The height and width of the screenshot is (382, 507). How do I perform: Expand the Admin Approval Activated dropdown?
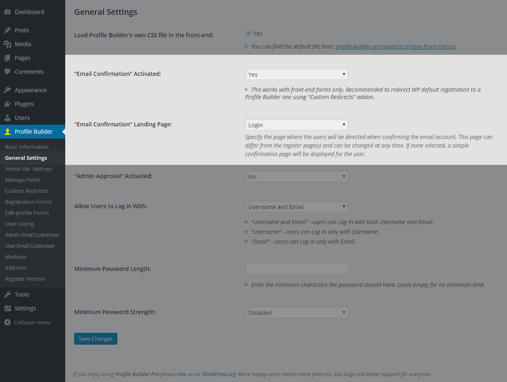click(x=297, y=176)
